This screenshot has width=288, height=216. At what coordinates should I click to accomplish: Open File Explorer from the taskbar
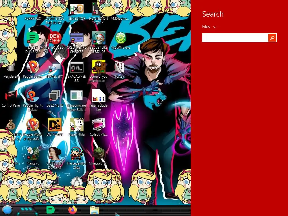pos(94,210)
